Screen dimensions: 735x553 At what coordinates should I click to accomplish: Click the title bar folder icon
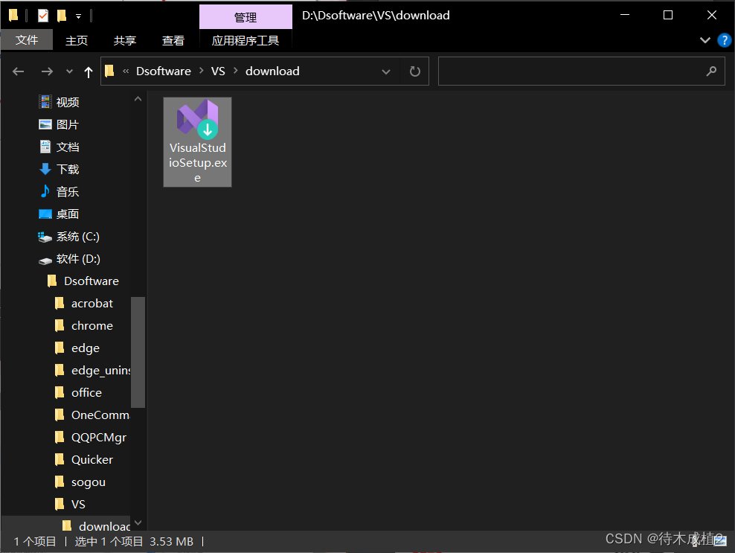point(13,16)
